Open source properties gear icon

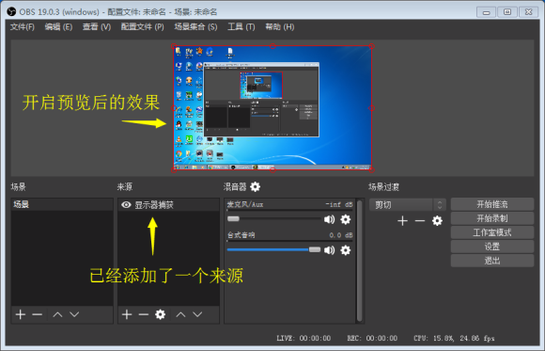(x=161, y=314)
